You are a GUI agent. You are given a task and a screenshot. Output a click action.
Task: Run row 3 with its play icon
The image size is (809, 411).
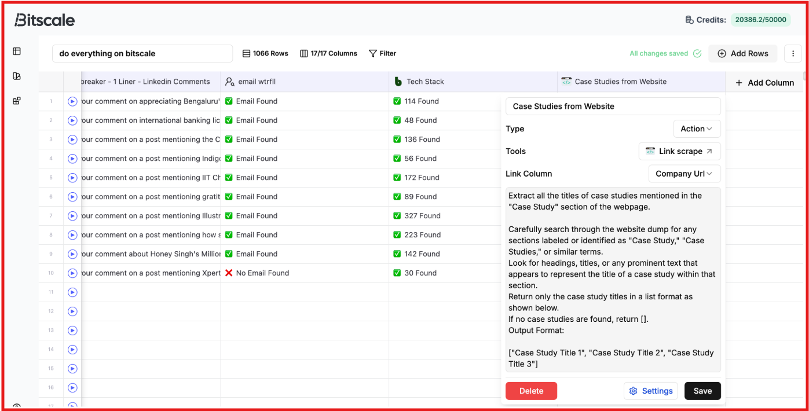[72, 140]
